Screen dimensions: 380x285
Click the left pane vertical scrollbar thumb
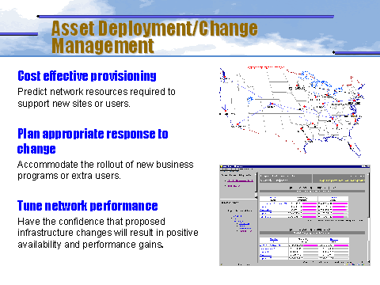click(x=256, y=196)
